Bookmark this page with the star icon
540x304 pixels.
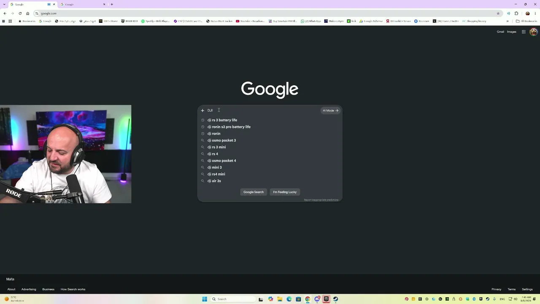[x=498, y=14]
